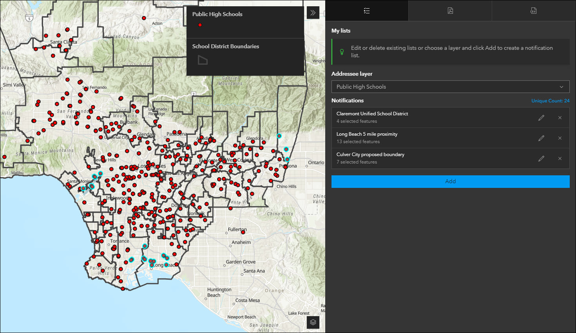Delete the Claremont Unified School District list
This screenshot has height=333, width=576.
[x=560, y=118]
